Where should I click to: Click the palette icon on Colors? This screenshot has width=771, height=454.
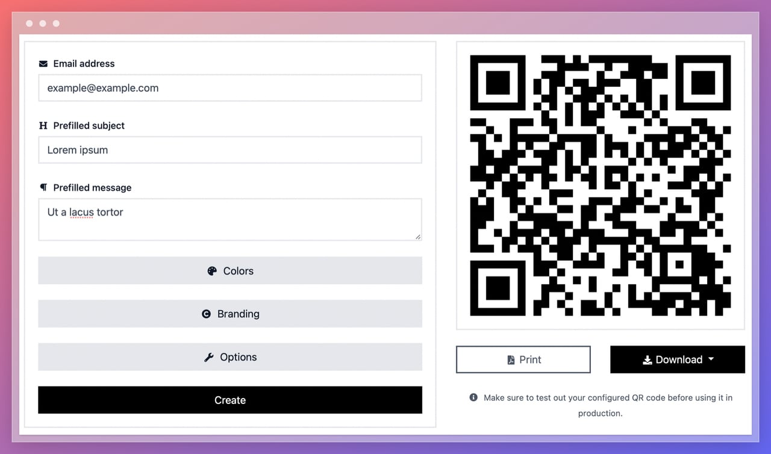point(212,271)
